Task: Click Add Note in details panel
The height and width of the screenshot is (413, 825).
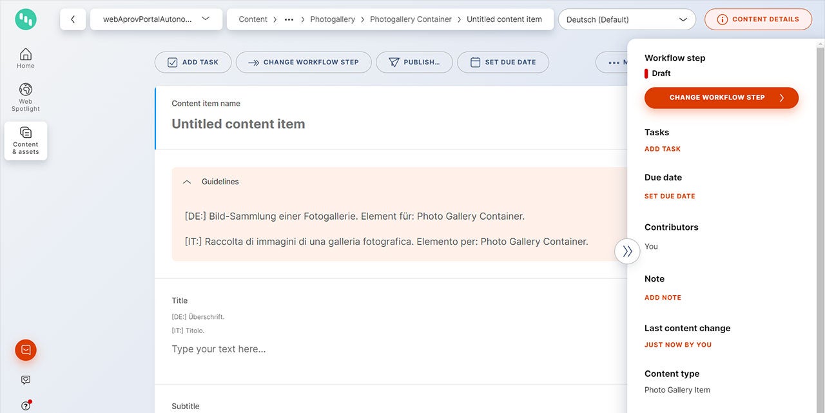Action: 663,298
